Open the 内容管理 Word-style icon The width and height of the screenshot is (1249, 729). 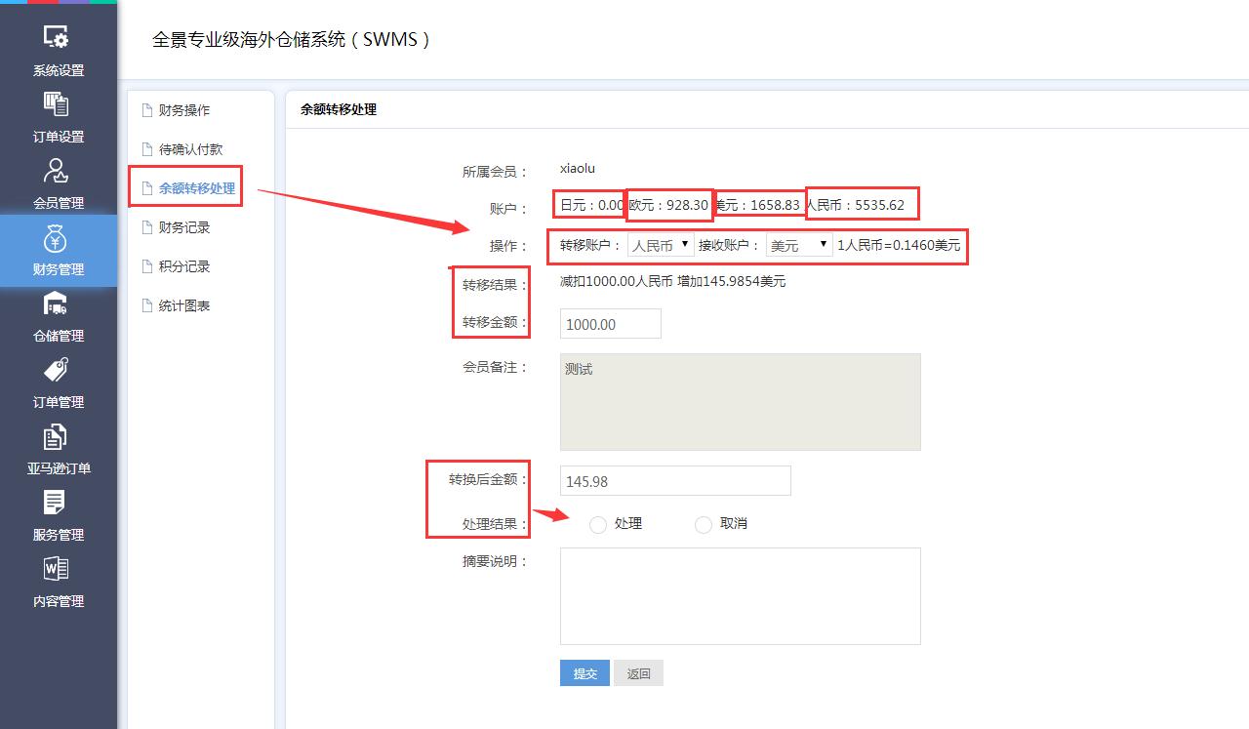pos(57,566)
